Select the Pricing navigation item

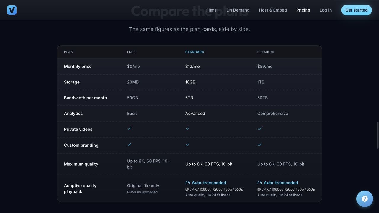pos(303,10)
